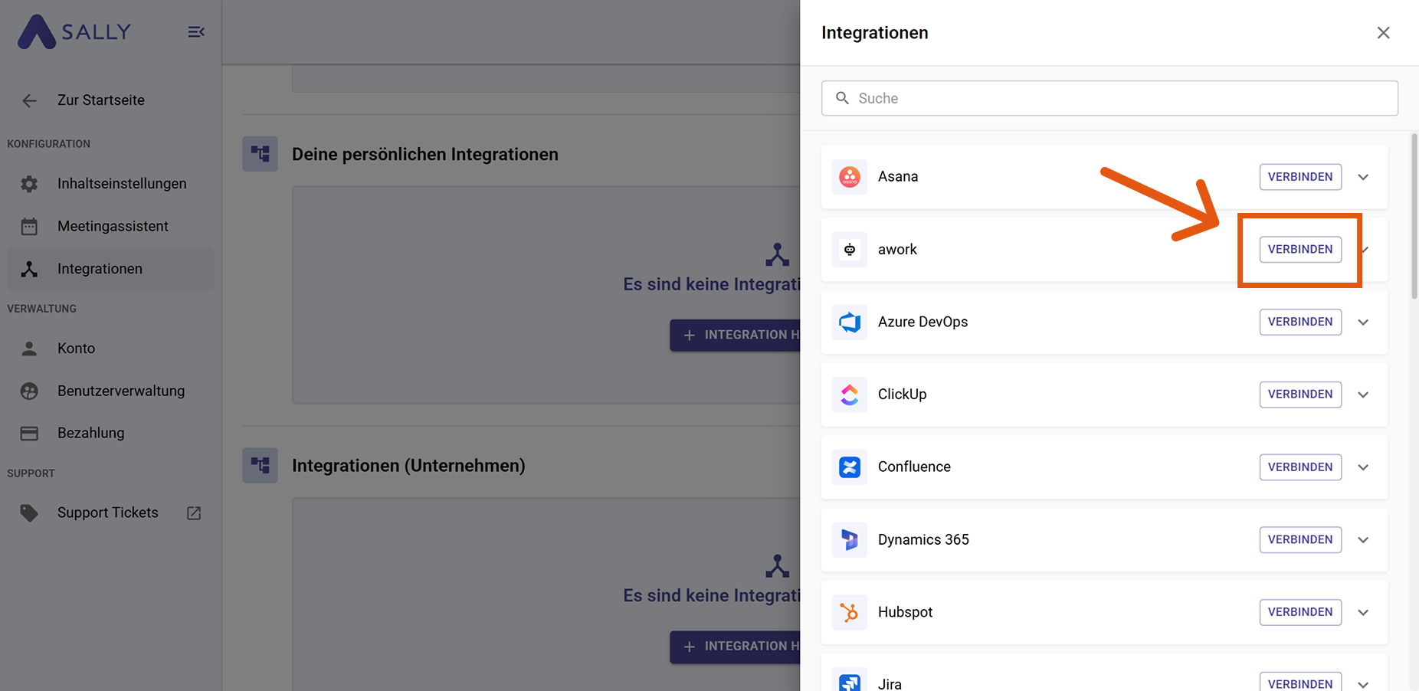Click the Hubspot logo icon
Screen dimensions: 1419x691
pyautogui.click(x=849, y=612)
